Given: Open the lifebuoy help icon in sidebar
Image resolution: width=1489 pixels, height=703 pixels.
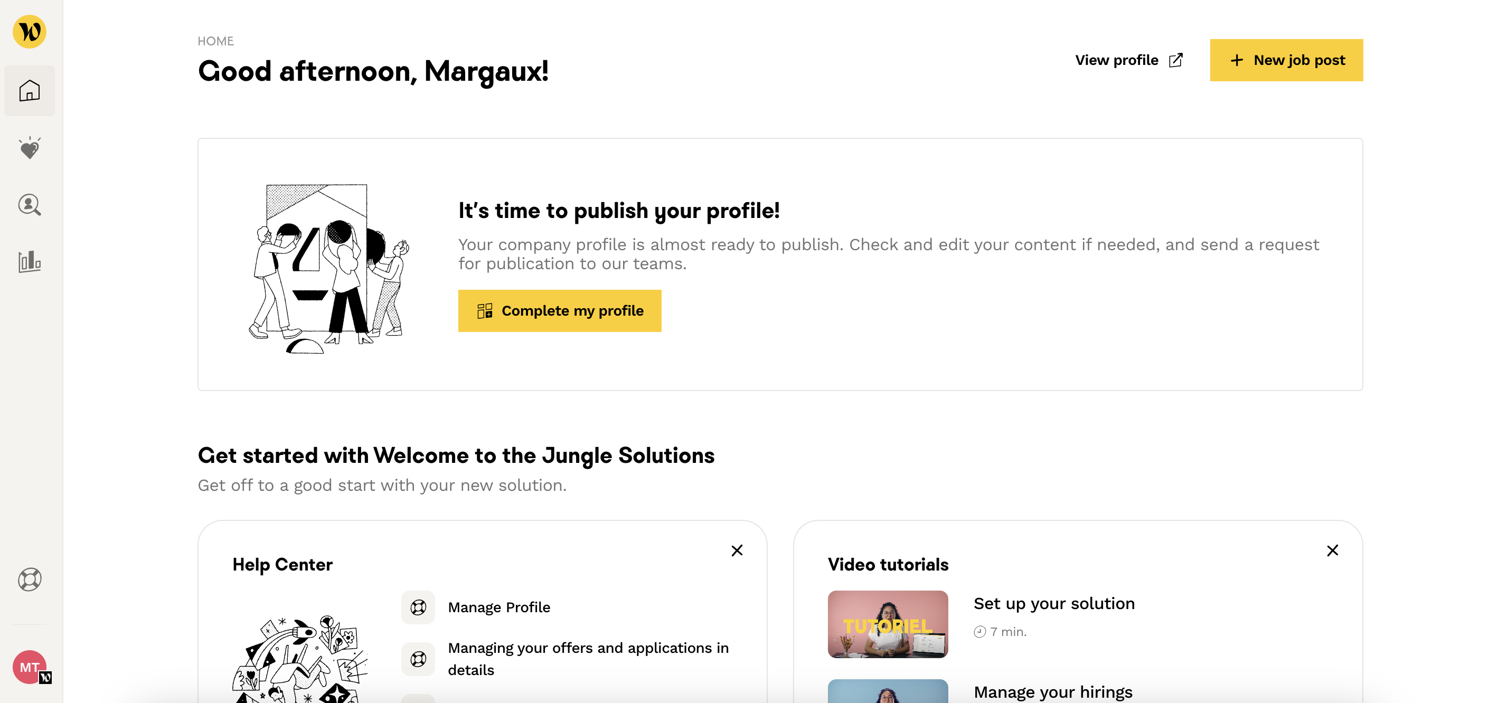Looking at the screenshot, I should coord(30,579).
